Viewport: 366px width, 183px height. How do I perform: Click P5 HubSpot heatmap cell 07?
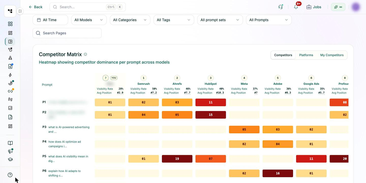coord(211,159)
